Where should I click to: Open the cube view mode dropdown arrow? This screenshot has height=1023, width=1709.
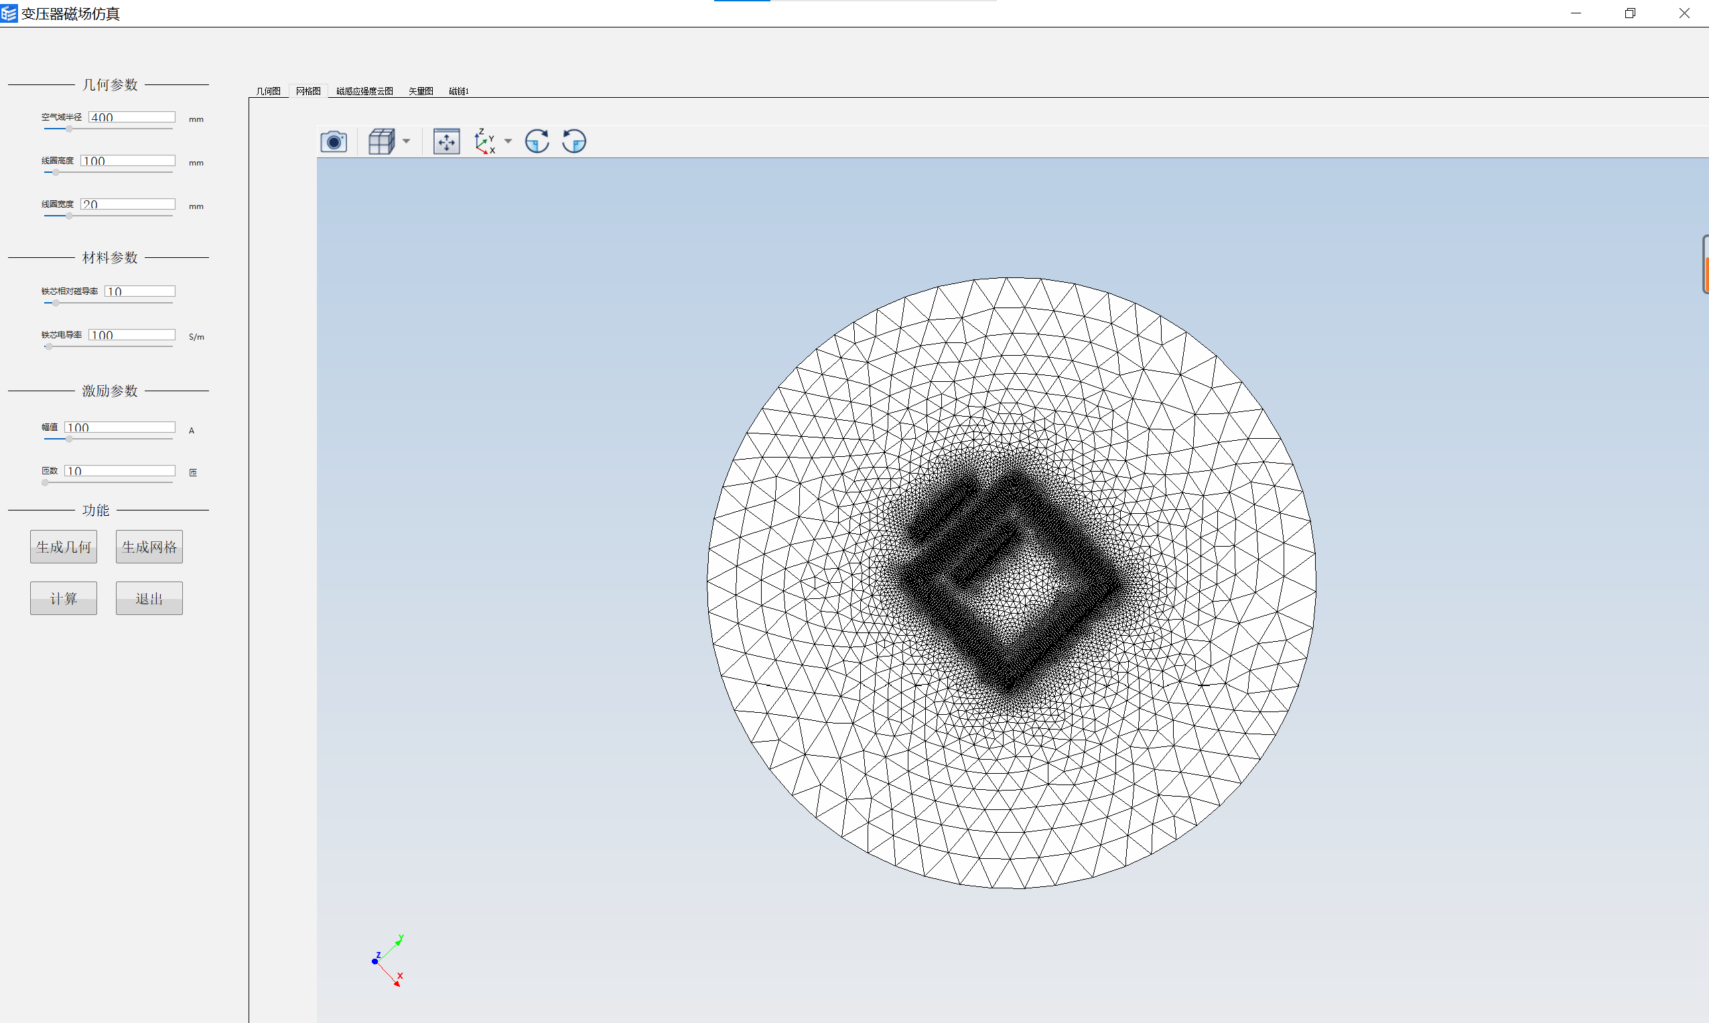point(406,141)
